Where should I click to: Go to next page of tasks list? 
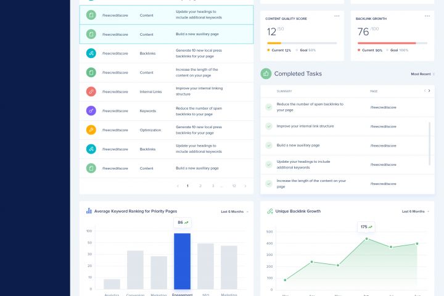245,186
